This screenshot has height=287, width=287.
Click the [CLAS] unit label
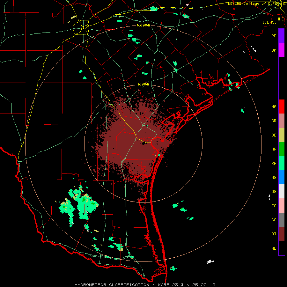pos(269,22)
